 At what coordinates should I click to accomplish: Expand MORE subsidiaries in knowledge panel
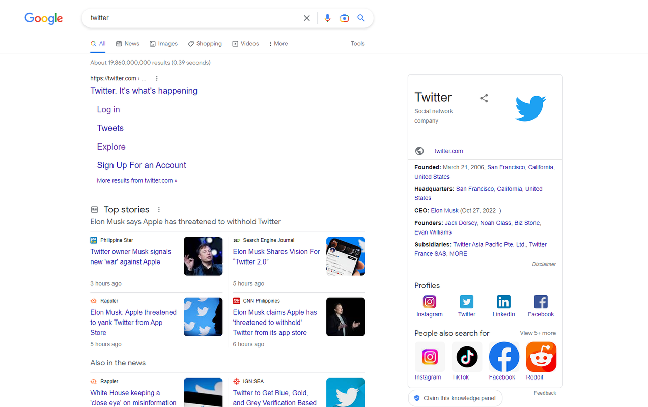coord(458,254)
